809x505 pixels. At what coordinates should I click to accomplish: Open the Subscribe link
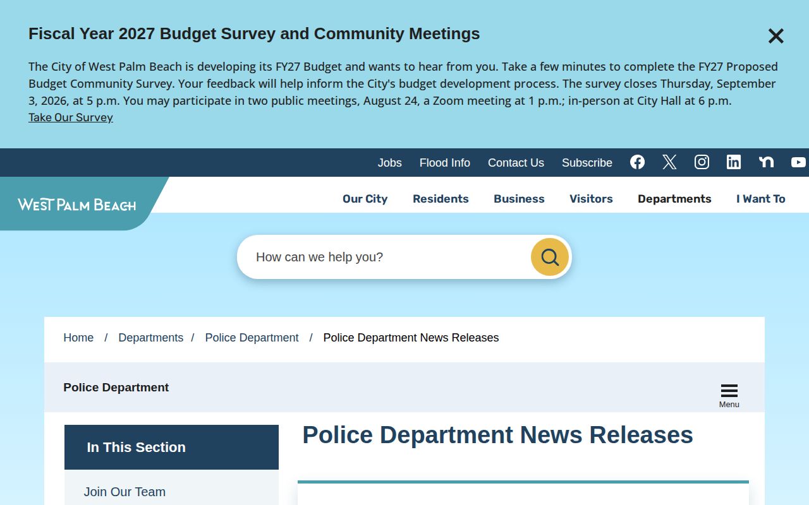[587, 163]
